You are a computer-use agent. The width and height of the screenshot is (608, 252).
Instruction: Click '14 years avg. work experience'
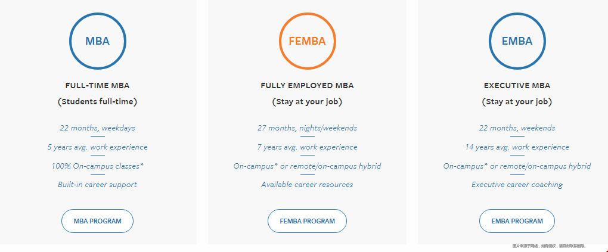[517, 147]
